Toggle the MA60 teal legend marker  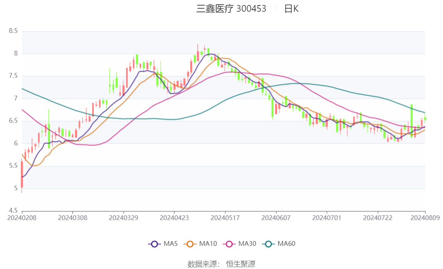268,244
